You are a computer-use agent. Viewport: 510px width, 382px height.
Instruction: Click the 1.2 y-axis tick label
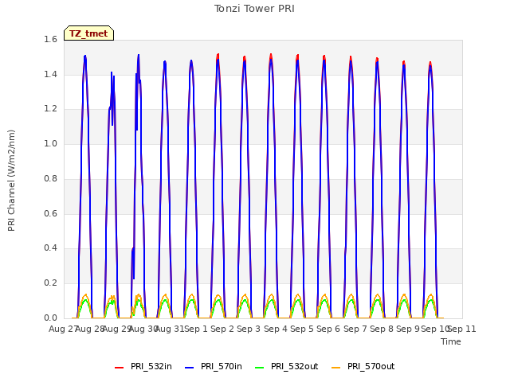click(x=50, y=109)
